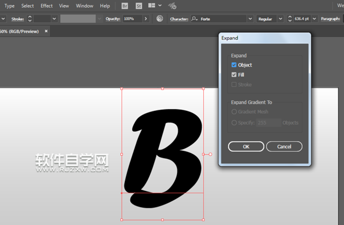Viewport: 344px width, 225px height.
Task: Cancel the Expand dialog
Action: [x=284, y=146]
